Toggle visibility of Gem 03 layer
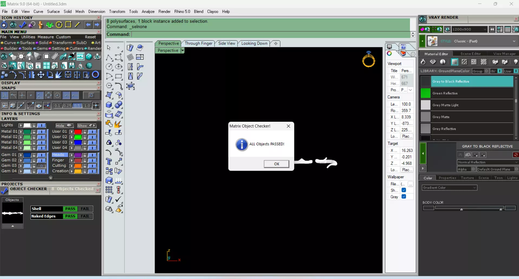The width and height of the screenshot is (519, 279). click(x=41, y=166)
